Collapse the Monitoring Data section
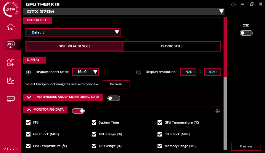Screen dimensions: 265x153 [29, 110]
